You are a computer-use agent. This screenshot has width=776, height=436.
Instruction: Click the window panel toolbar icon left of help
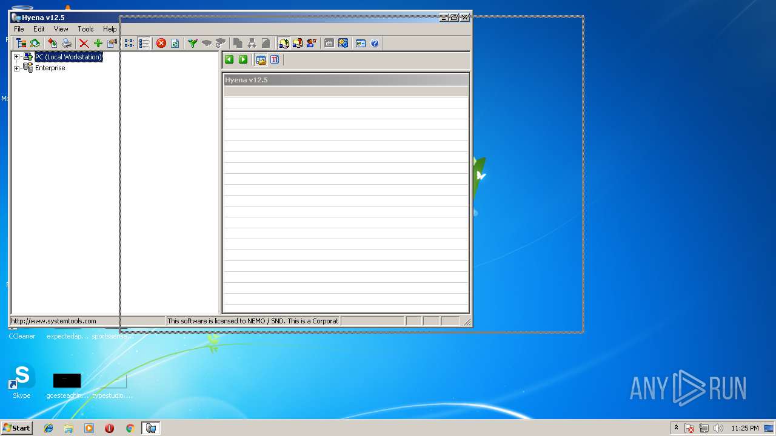pyautogui.click(x=361, y=43)
